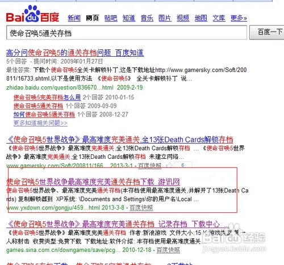The width and height of the screenshot is (284, 265).
Task: Click the 提问时间: 2009年01月27日 text
Action: pos(68,61)
